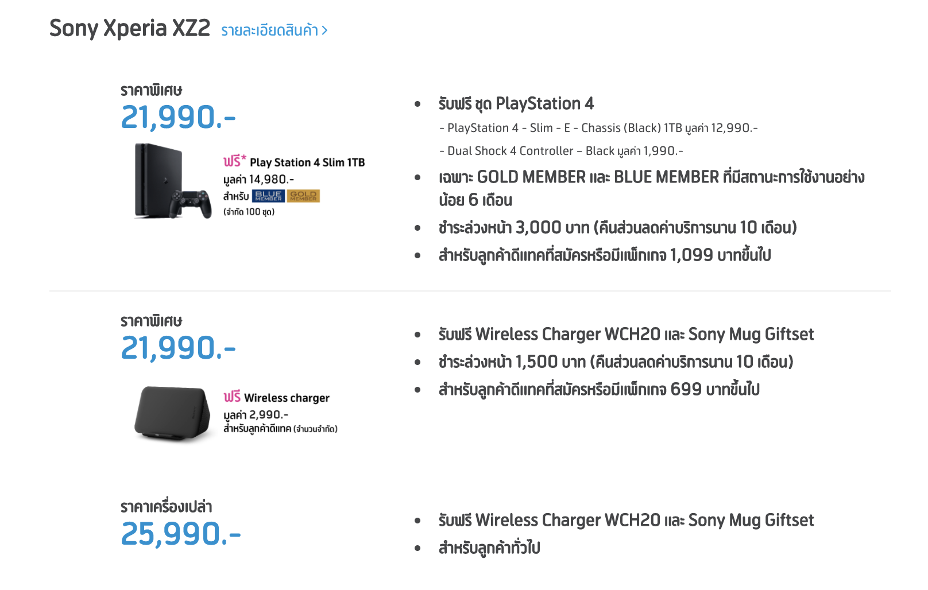Viewport: 928px width, 590px height.
Task: Click the 25,990.- handset-only price
Action: pos(181,534)
